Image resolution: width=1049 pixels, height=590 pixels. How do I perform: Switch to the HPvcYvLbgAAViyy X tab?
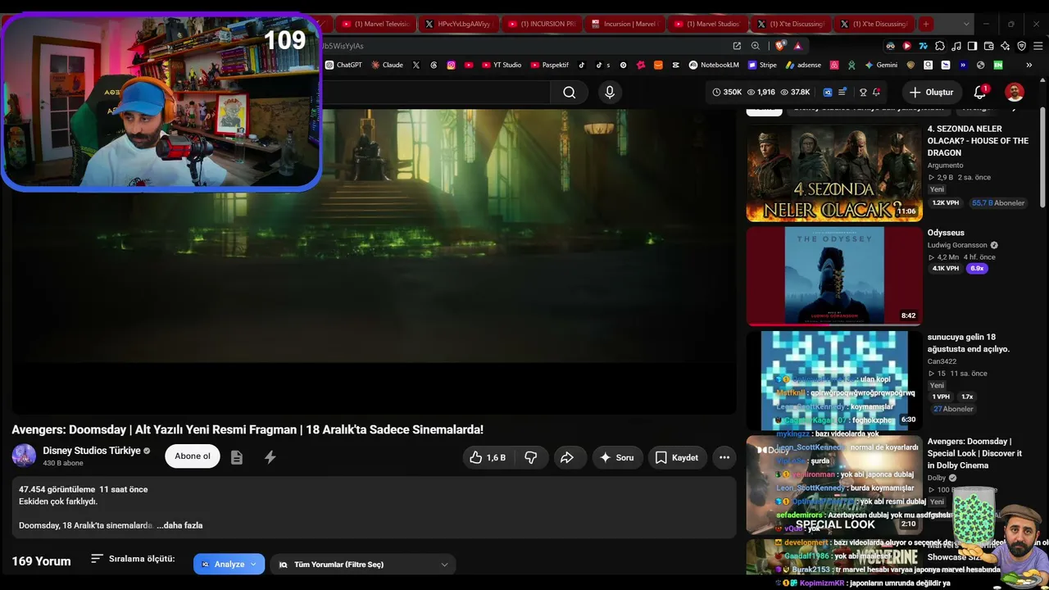pos(457,24)
